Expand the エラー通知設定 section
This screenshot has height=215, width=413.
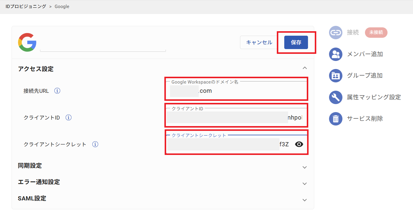(305, 183)
